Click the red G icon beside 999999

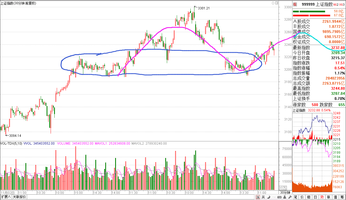tap(295, 4)
